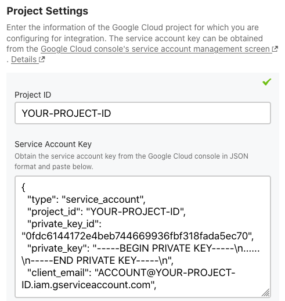Click the 0fdc6144172e4beb key ID value
This screenshot has width=285, height=301.
tap(138, 236)
